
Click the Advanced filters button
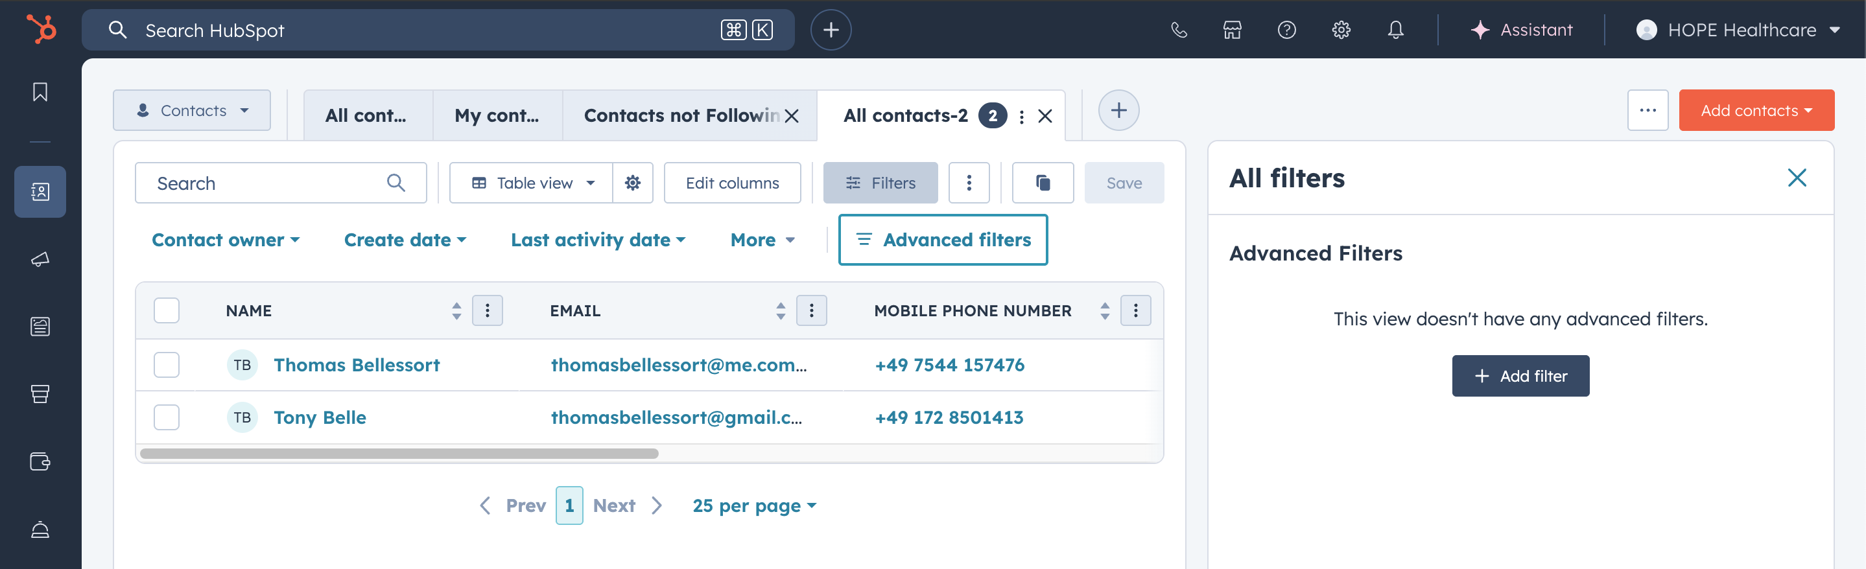[x=943, y=240]
